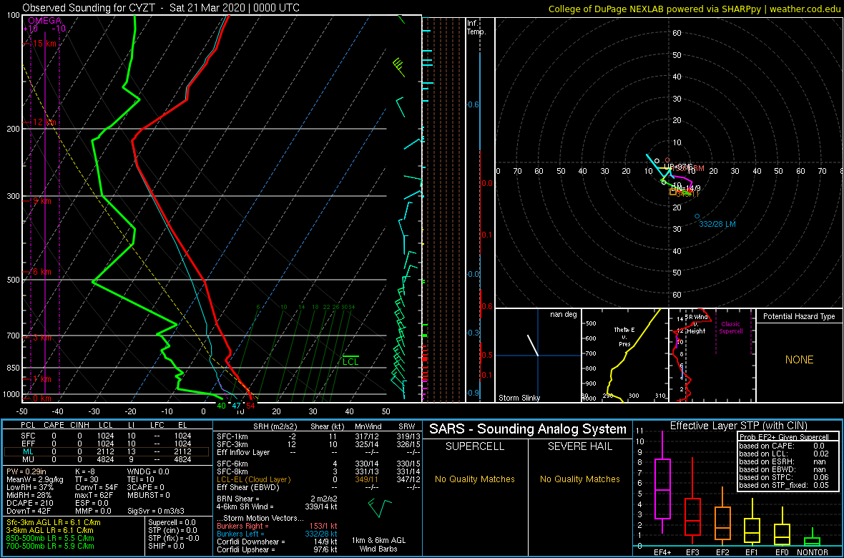Image resolution: width=844 pixels, height=558 pixels.
Task: Click the SARS - Sounding Analog System header
Action: [528, 429]
